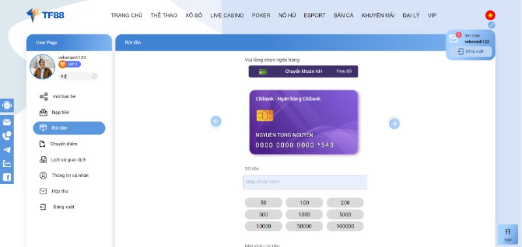Open NỔ HŨ in top navigation

287,15
